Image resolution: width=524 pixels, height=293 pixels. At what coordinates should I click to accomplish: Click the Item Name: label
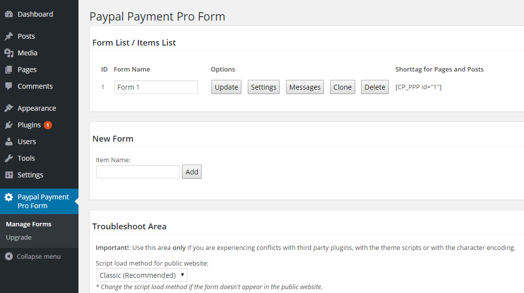113,160
